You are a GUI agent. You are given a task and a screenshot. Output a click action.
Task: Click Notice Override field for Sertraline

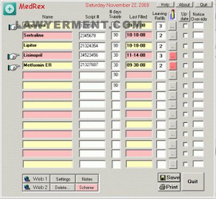tap(198, 35)
